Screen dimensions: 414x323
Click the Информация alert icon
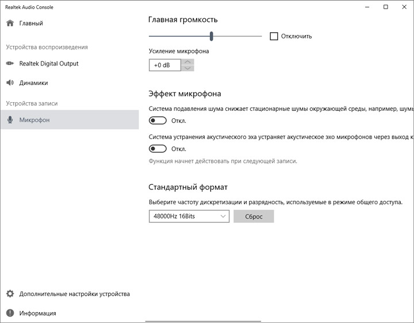pyautogui.click(x=10, y=313)
